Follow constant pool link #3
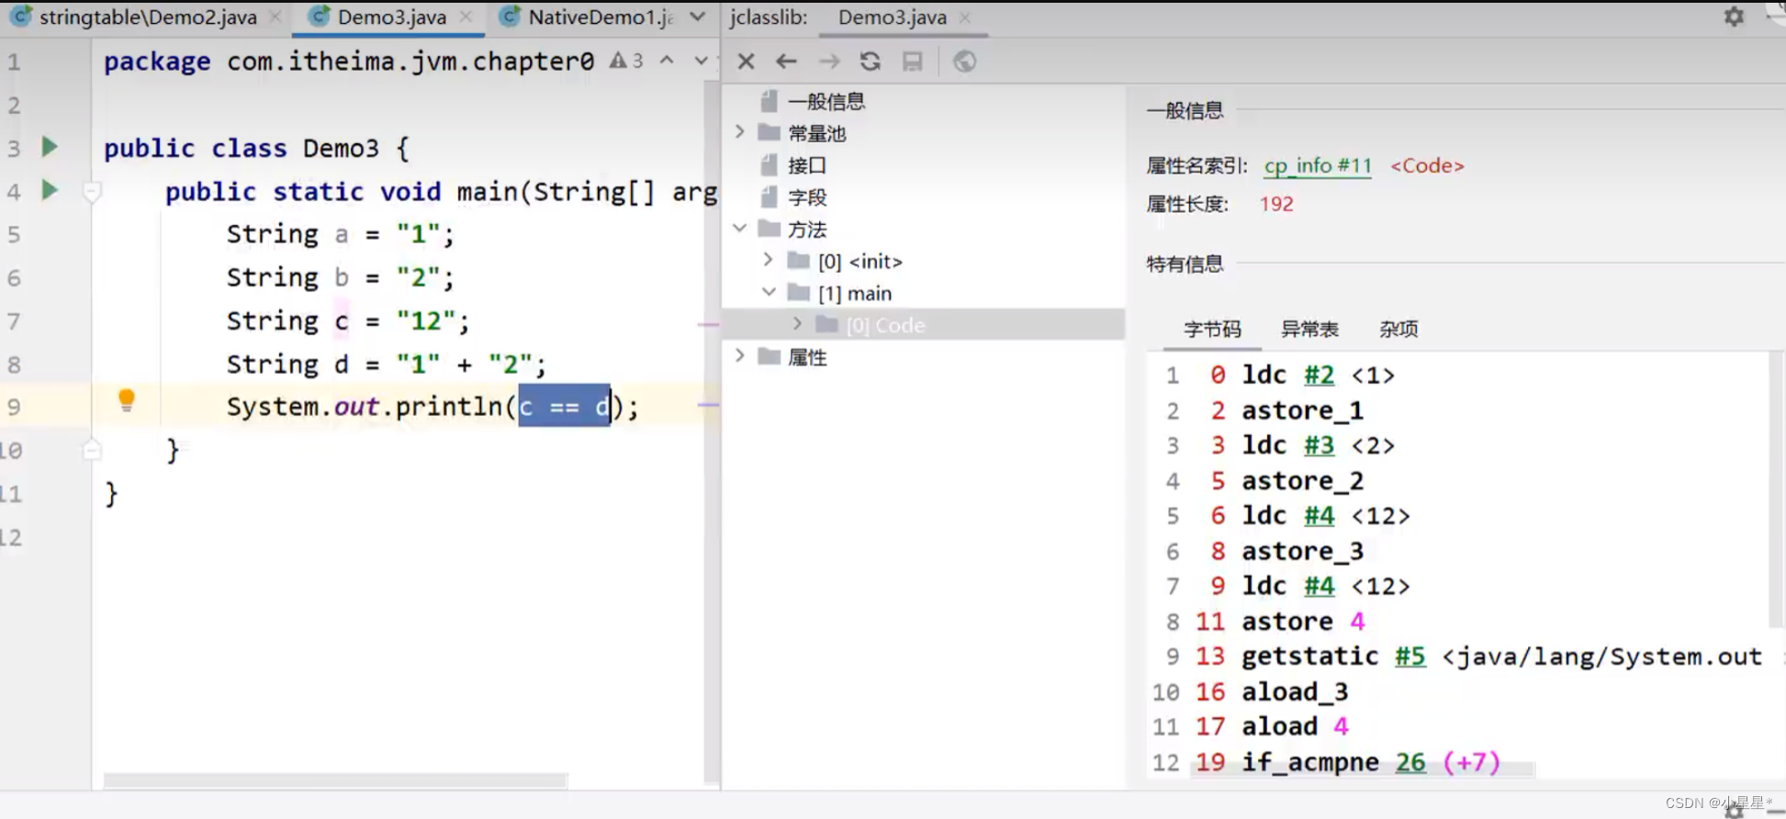1786x819 pixels. click(x=1320, y=445)
